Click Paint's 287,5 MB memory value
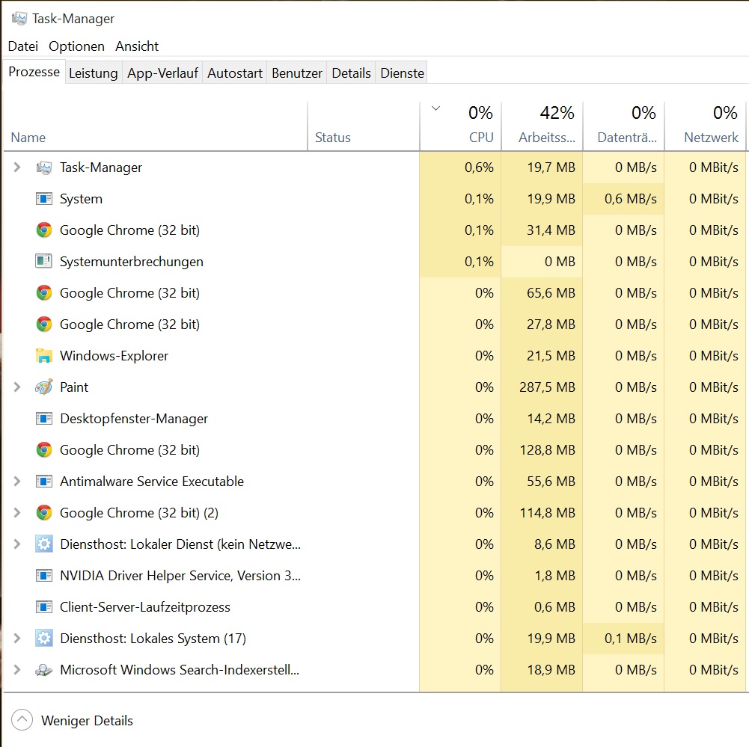The height and width of the screenshot is (747, 749). tap(547, 387)
